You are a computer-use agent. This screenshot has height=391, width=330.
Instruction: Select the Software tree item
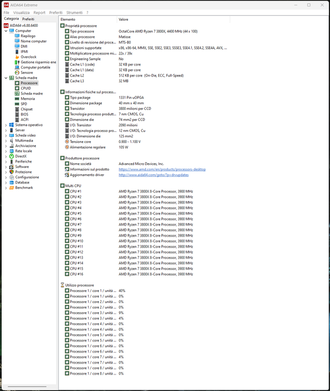[x=22, y=167]
